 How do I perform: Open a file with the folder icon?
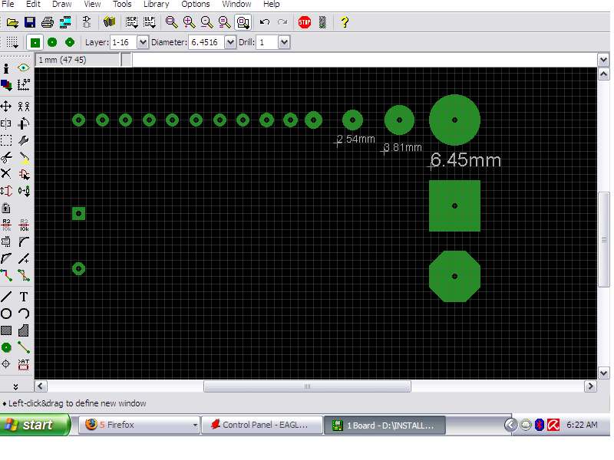pyautogui.click(x=12, y=22)
